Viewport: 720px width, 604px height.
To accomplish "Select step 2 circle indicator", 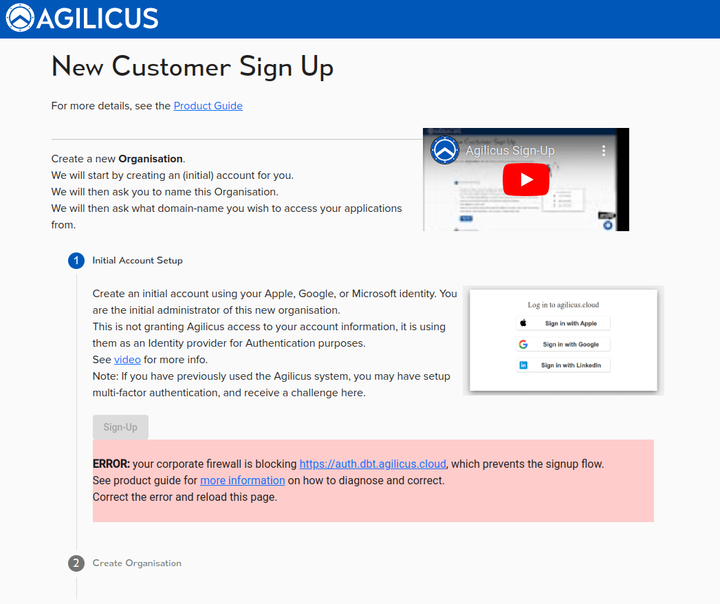I will tap(76, 563).
